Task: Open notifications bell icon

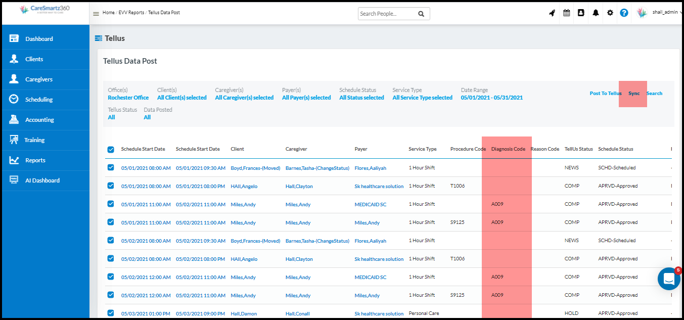Action: pos(596,13)
